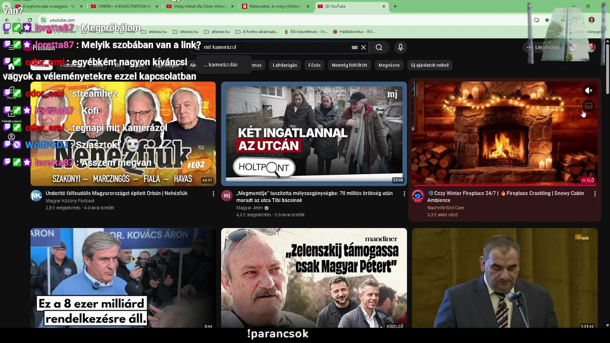Viewport: 610px width, 343px height.
Task: Open the site info icon beside youtube.com
Action: pyautogui.click(x=43, y=20)
